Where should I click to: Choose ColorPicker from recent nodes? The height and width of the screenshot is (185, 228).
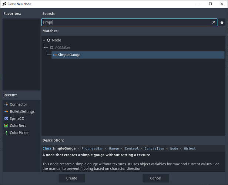20,132
